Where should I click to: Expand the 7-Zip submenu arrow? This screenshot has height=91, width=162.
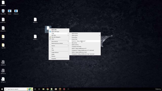pos(68,33)
